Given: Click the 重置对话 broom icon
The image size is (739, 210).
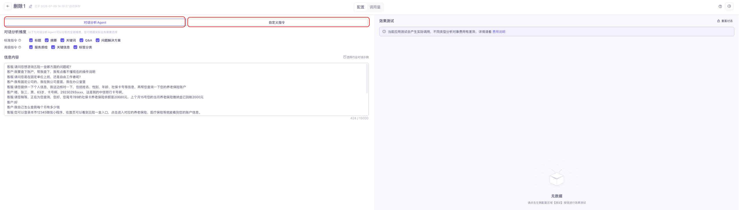Looking at the screenshot, I should 718,21.
